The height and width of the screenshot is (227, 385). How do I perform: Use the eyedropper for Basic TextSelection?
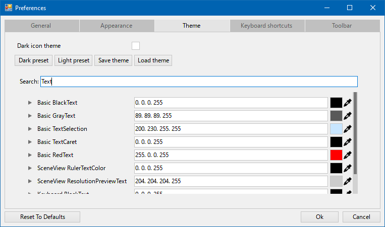point(348,129)
